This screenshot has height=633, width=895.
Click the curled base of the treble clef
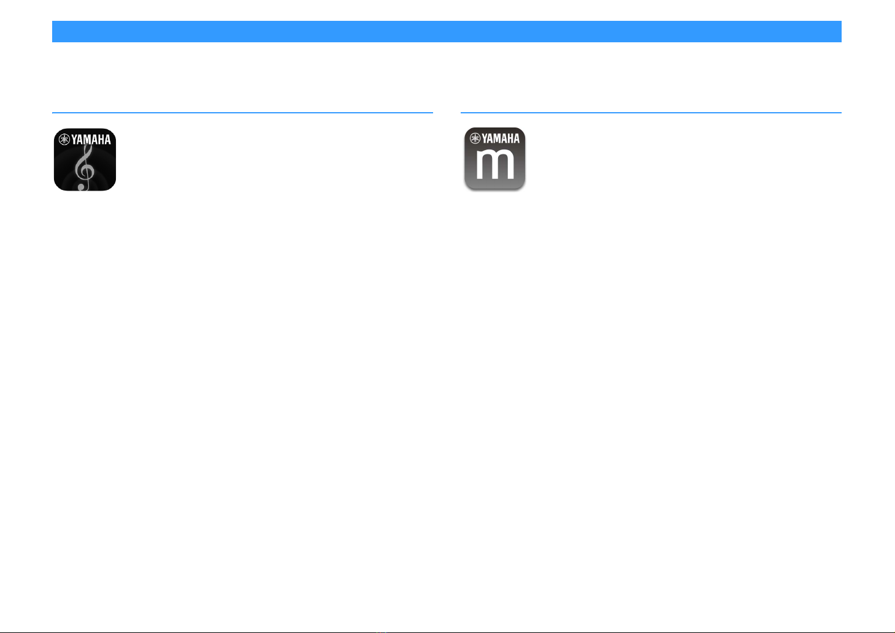click(82, 185)
